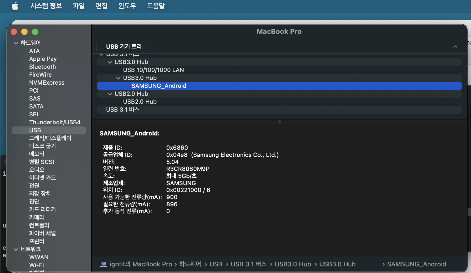Open the 편집 menu

point(101,6)
